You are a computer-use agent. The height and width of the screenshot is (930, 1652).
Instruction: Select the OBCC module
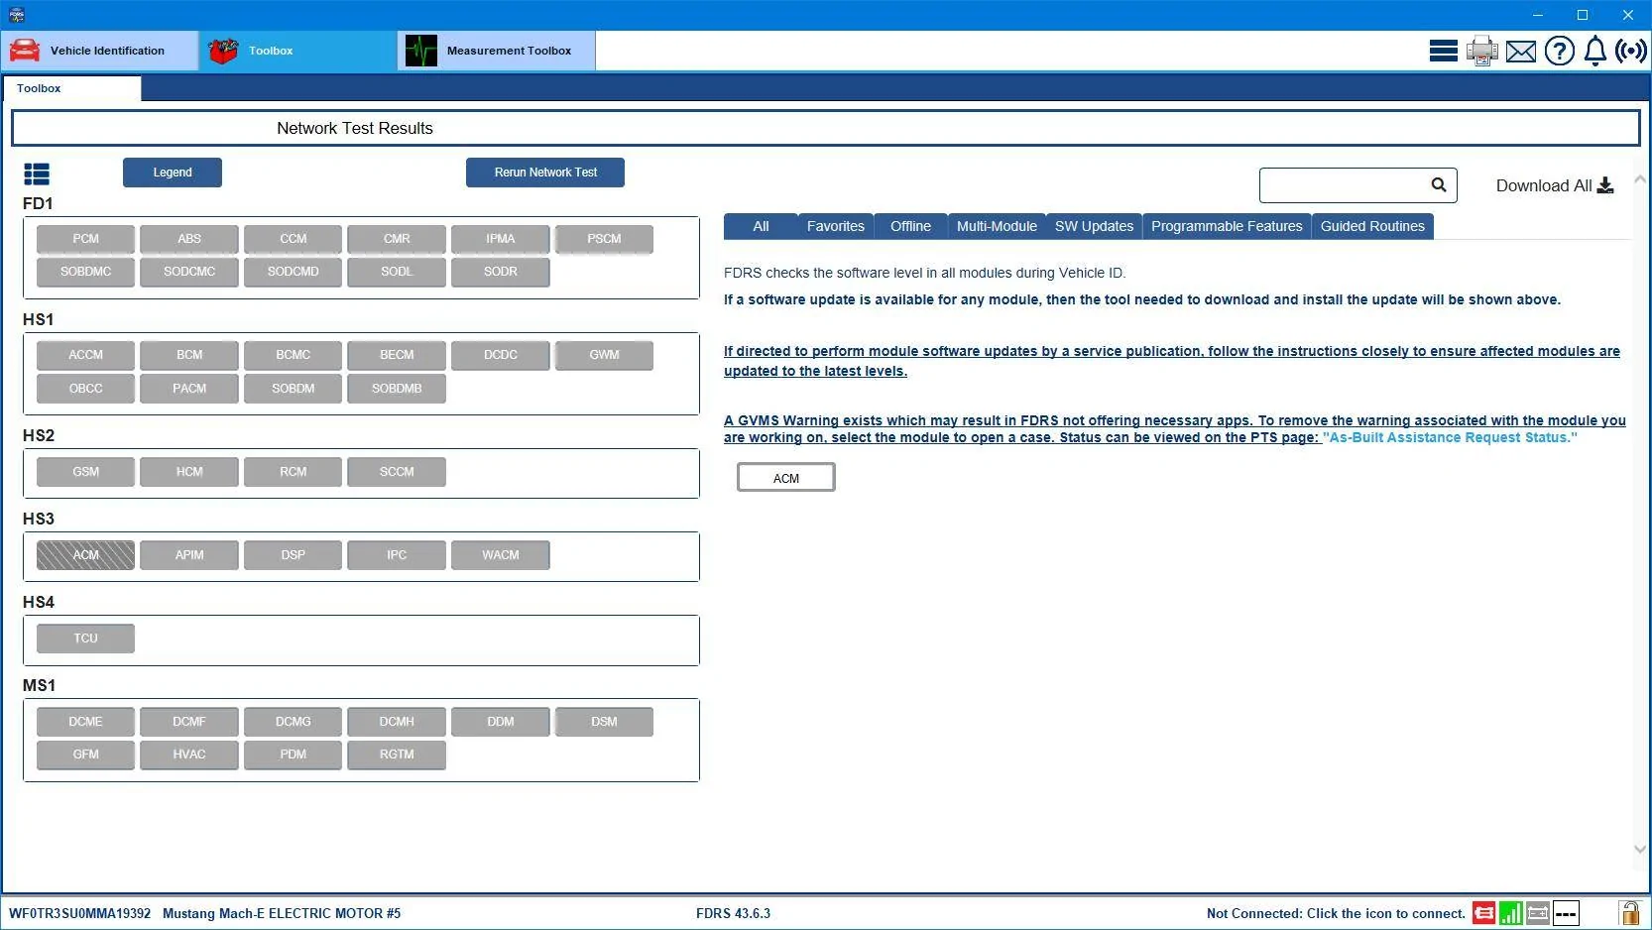85,389
